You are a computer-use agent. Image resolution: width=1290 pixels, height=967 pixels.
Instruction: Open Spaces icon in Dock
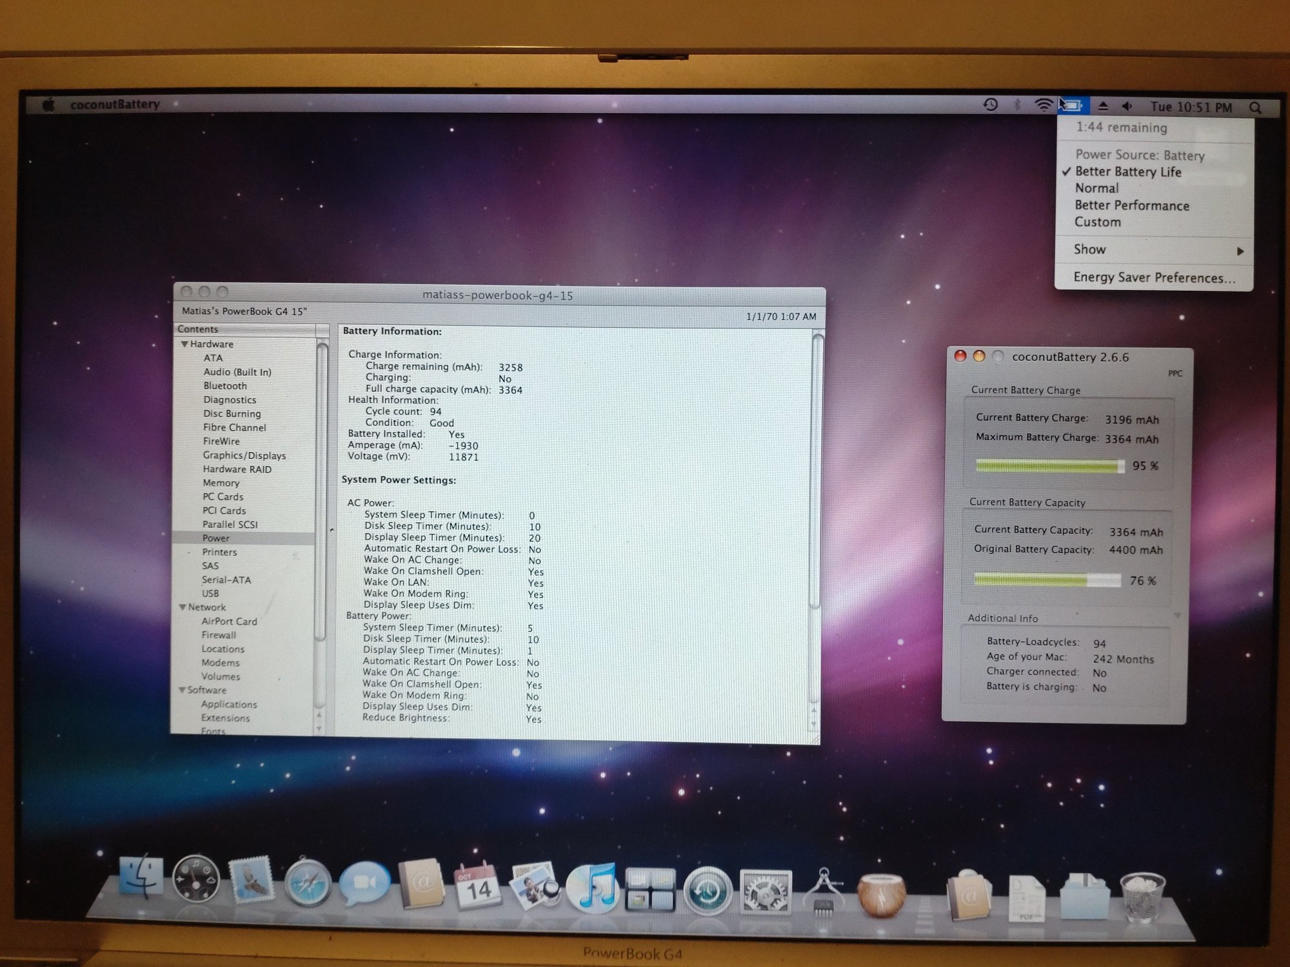(x=650, y=890)
